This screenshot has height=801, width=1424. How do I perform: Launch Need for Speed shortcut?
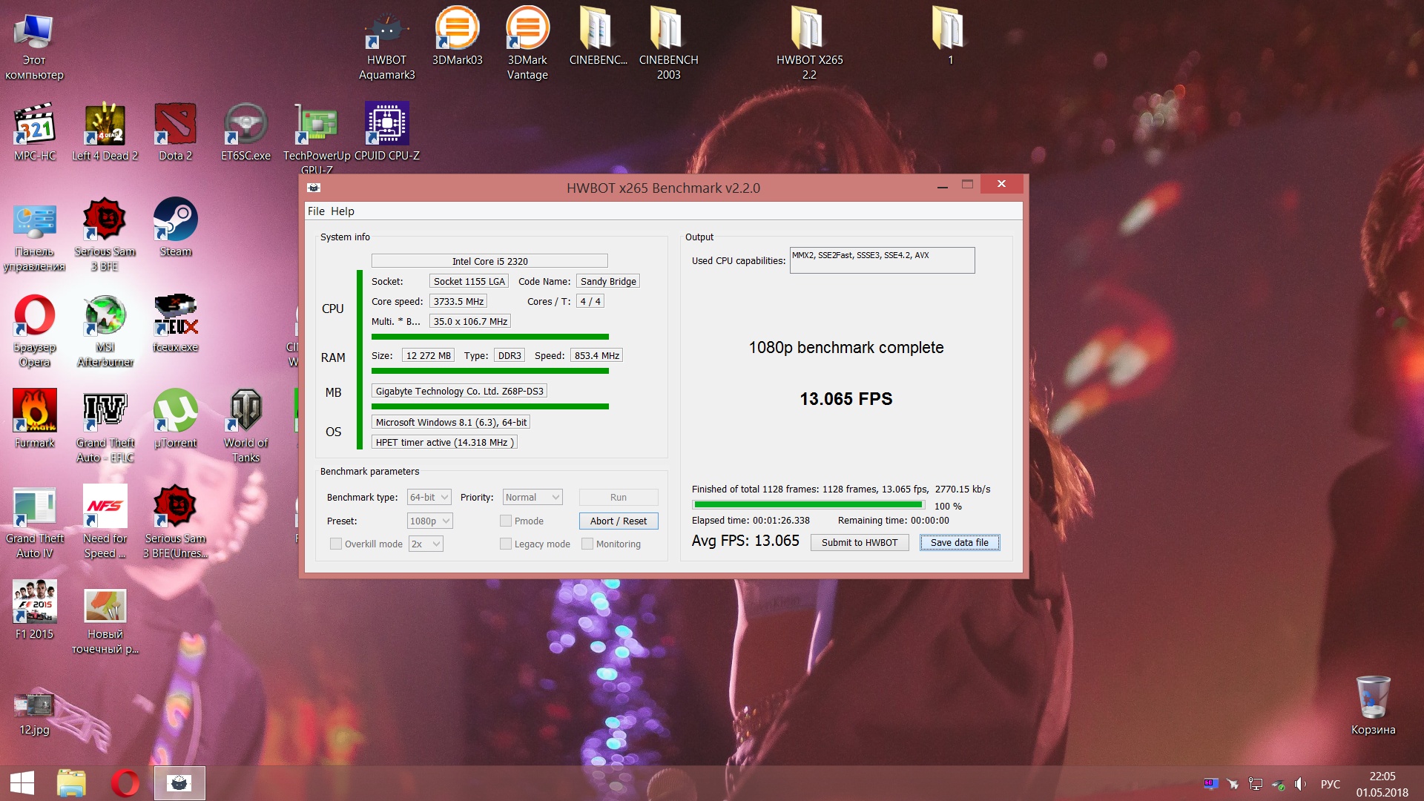pos(105,521)
